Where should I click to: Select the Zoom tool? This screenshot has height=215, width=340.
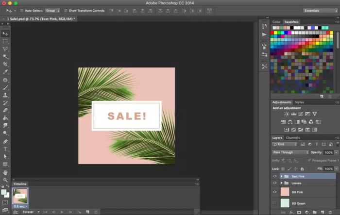coord(5,180)
